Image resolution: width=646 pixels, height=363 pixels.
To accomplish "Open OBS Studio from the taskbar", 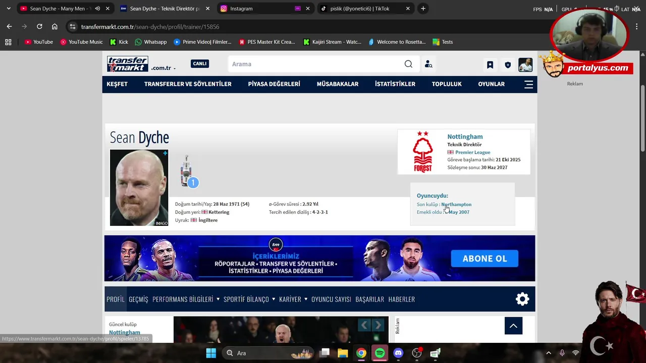I will tap(417, 353).
